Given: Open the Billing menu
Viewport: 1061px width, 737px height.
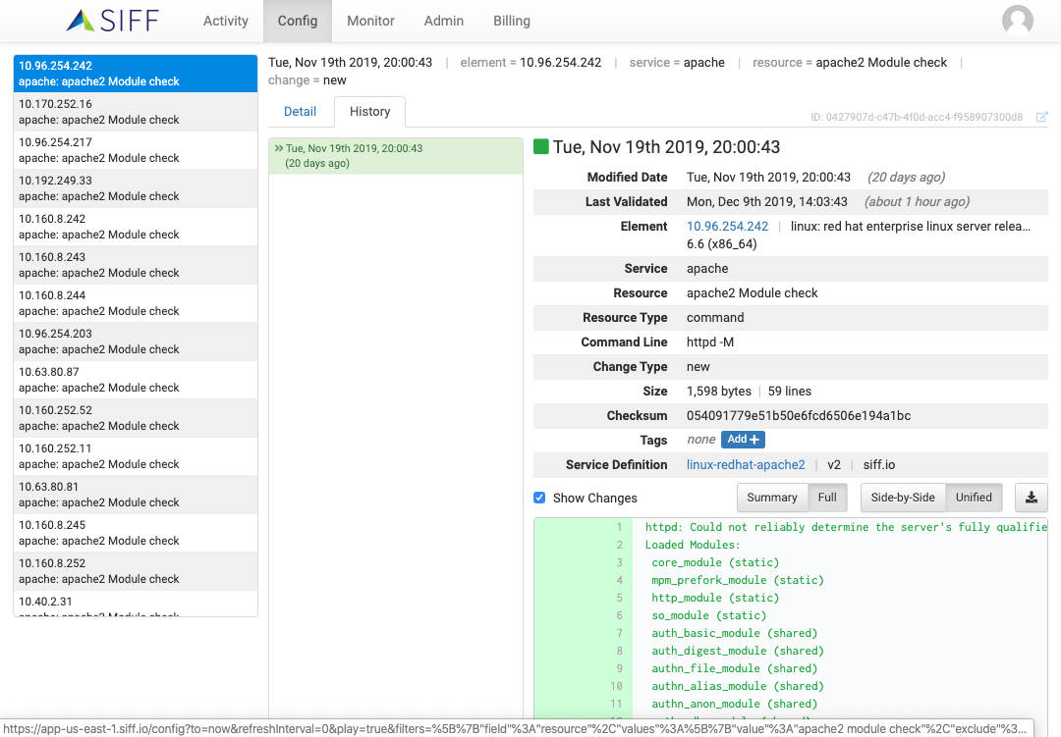Looking at the screenshot, I should pyautogui.click(x=512, y=21).
